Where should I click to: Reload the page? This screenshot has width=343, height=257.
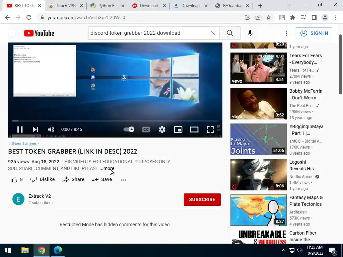pos(29,17)
